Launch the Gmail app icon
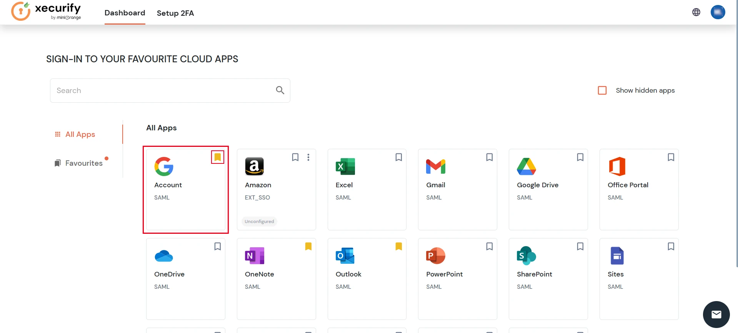Image resolution: width=738 pixels, height=333 pixels. point(436,166)
